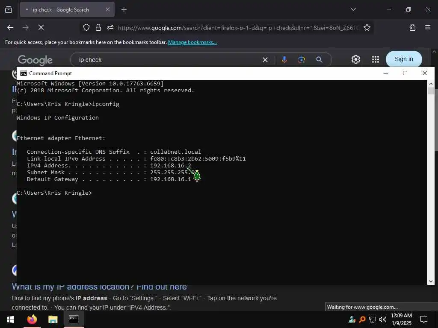Image resolution: width=438 pixels, height=328 pixels.
Task: Open File Explorer from taskbar
Action: click(53, 319)
